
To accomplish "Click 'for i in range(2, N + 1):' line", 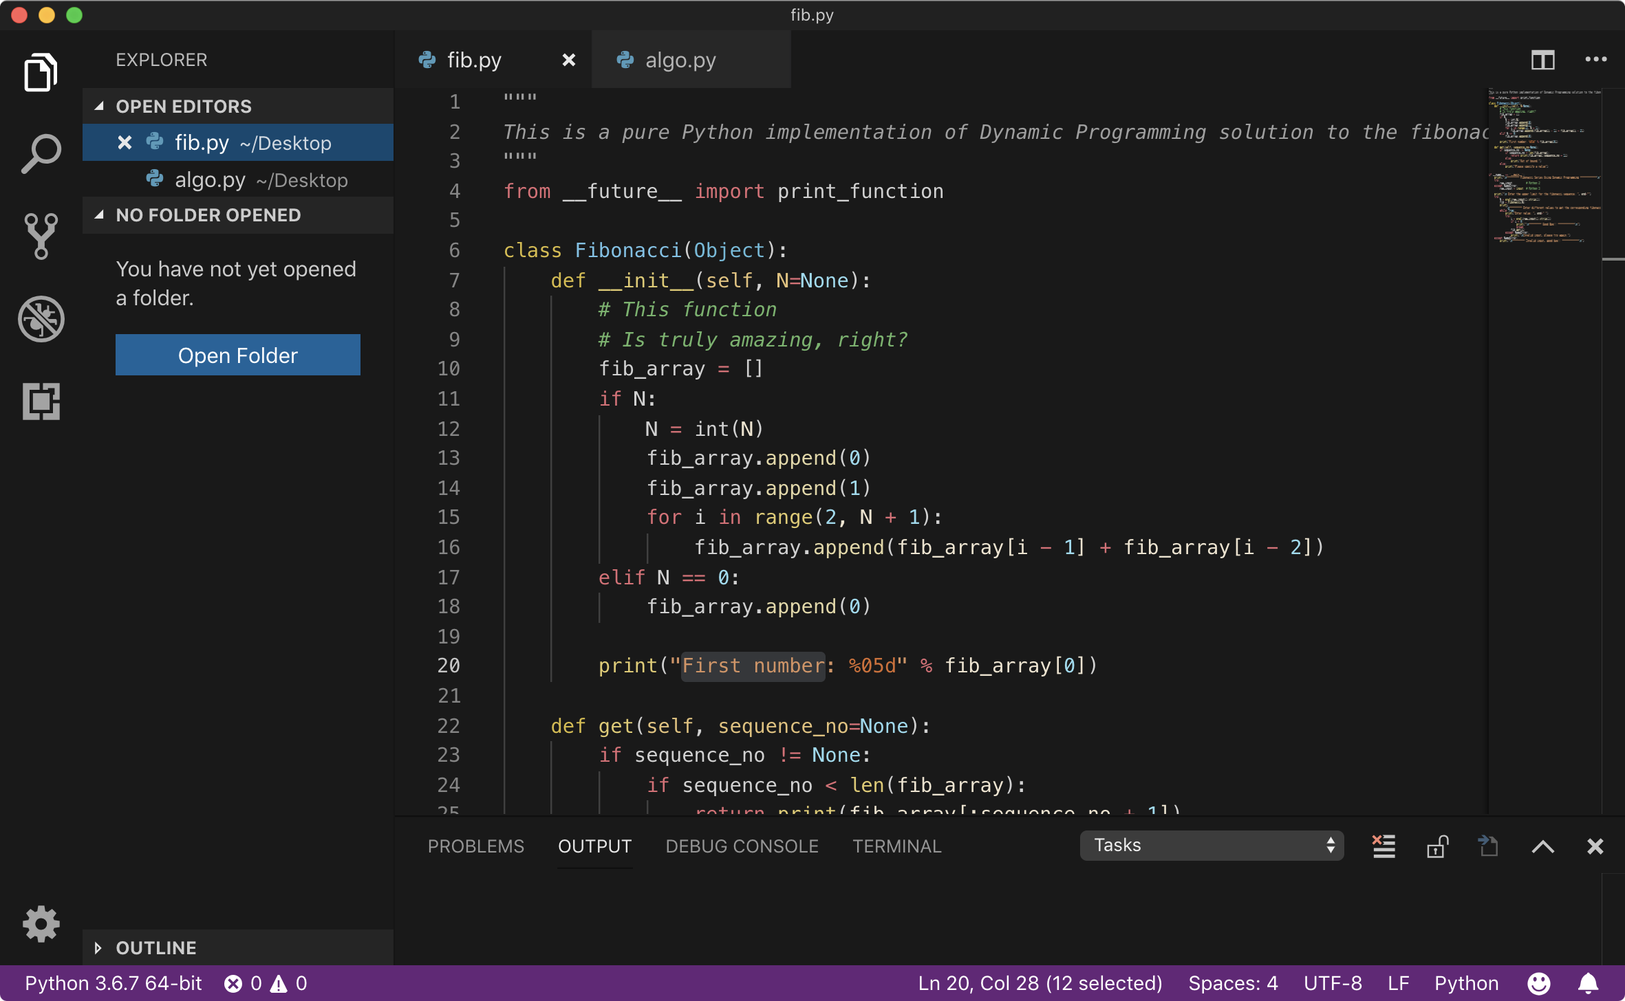I will point(794,517).
